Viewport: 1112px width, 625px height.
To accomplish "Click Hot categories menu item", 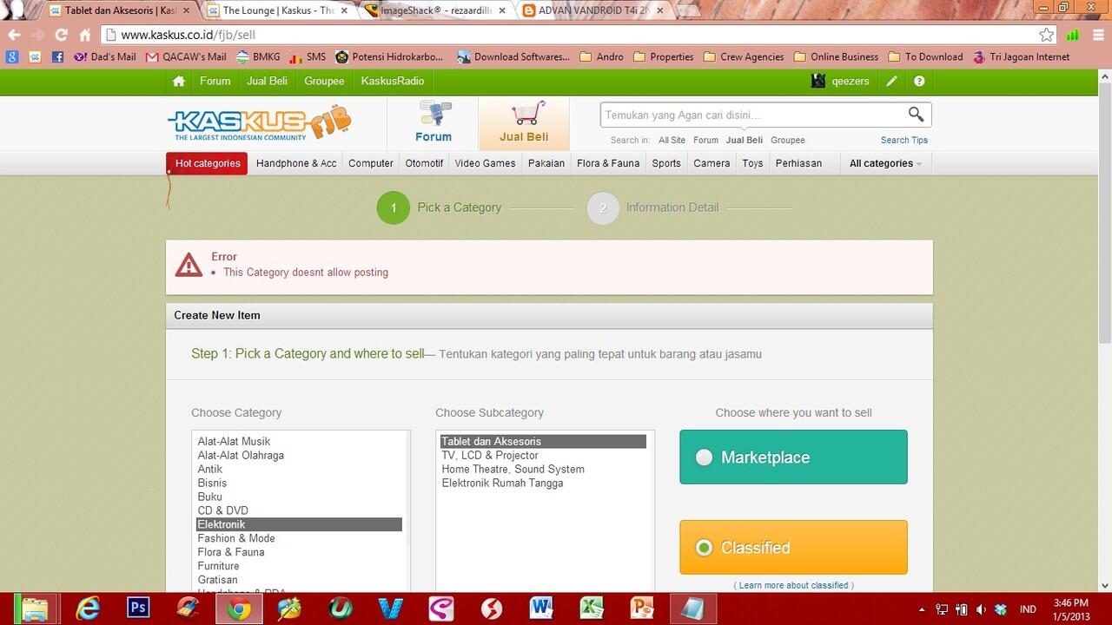I will coord(207,163).
